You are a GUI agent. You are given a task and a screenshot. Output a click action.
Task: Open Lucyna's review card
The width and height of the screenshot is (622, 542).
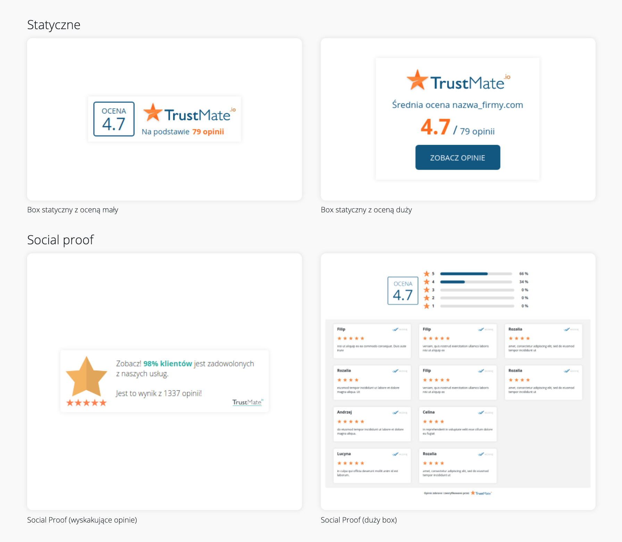pos(372,465)
